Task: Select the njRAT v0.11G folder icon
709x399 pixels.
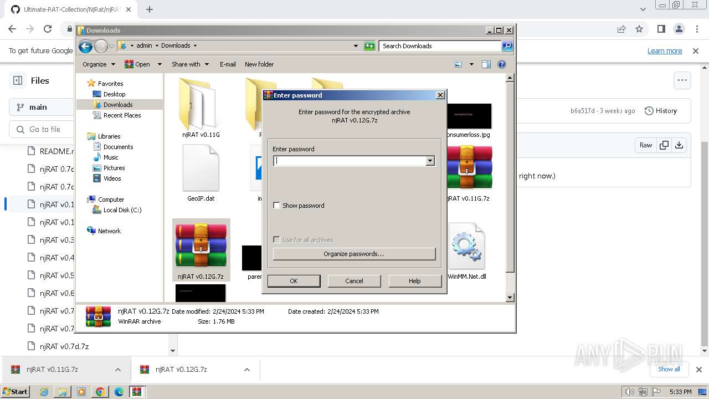Action: pos(198,104)
